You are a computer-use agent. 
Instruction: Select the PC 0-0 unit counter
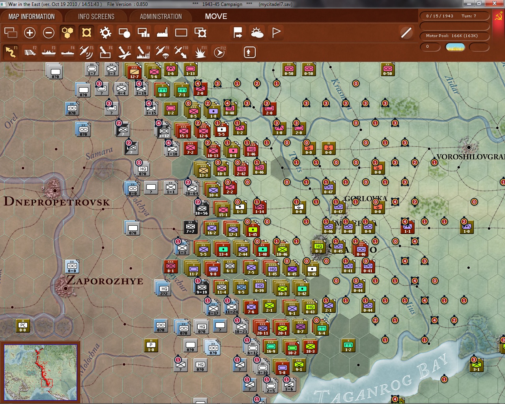click(22, 326)
